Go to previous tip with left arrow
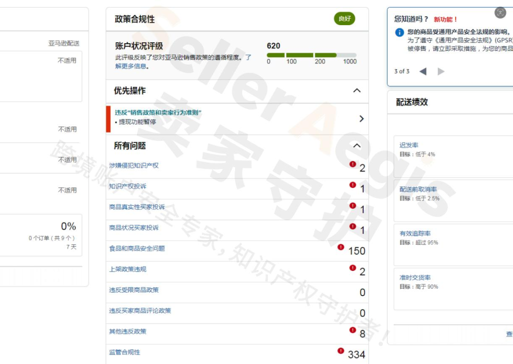This screenshot has width=513, height=364. tap(423, 71)
